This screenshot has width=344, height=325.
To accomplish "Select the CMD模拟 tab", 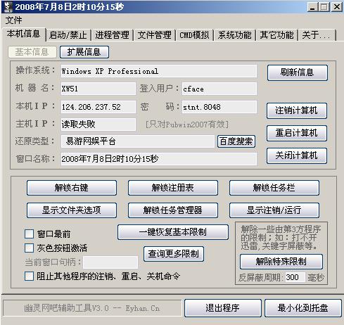I will coord(194,35).
